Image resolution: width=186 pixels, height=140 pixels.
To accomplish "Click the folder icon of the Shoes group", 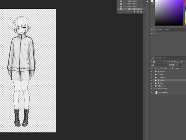I will [156, 83].
